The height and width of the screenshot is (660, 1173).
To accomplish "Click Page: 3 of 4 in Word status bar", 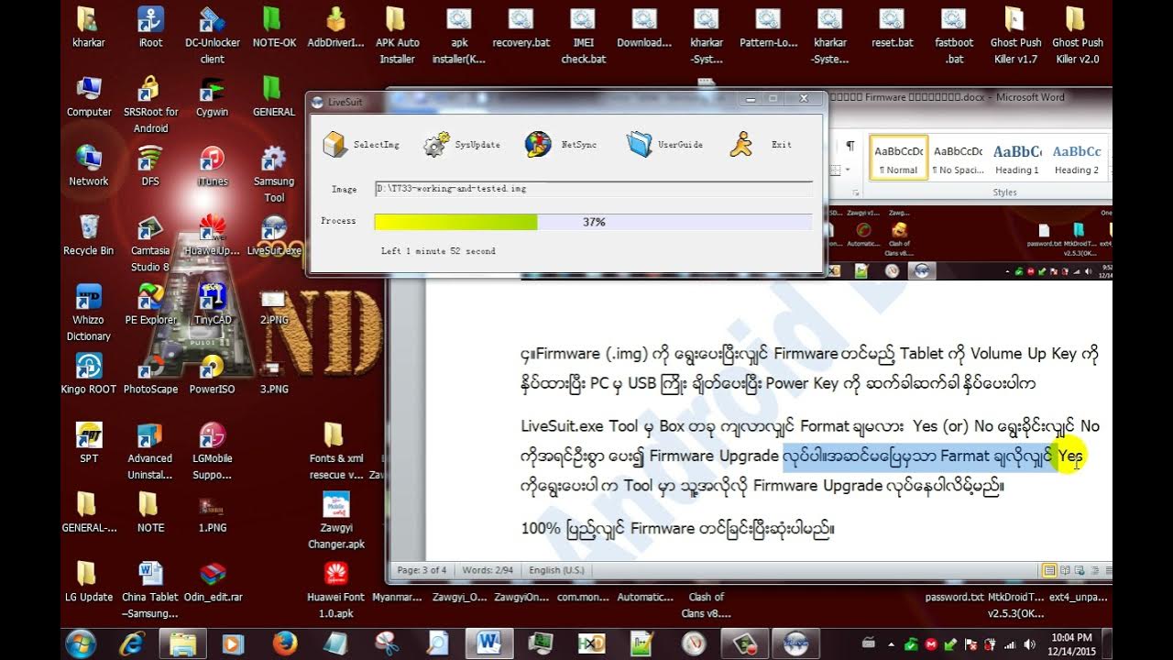I will (422, 570).
